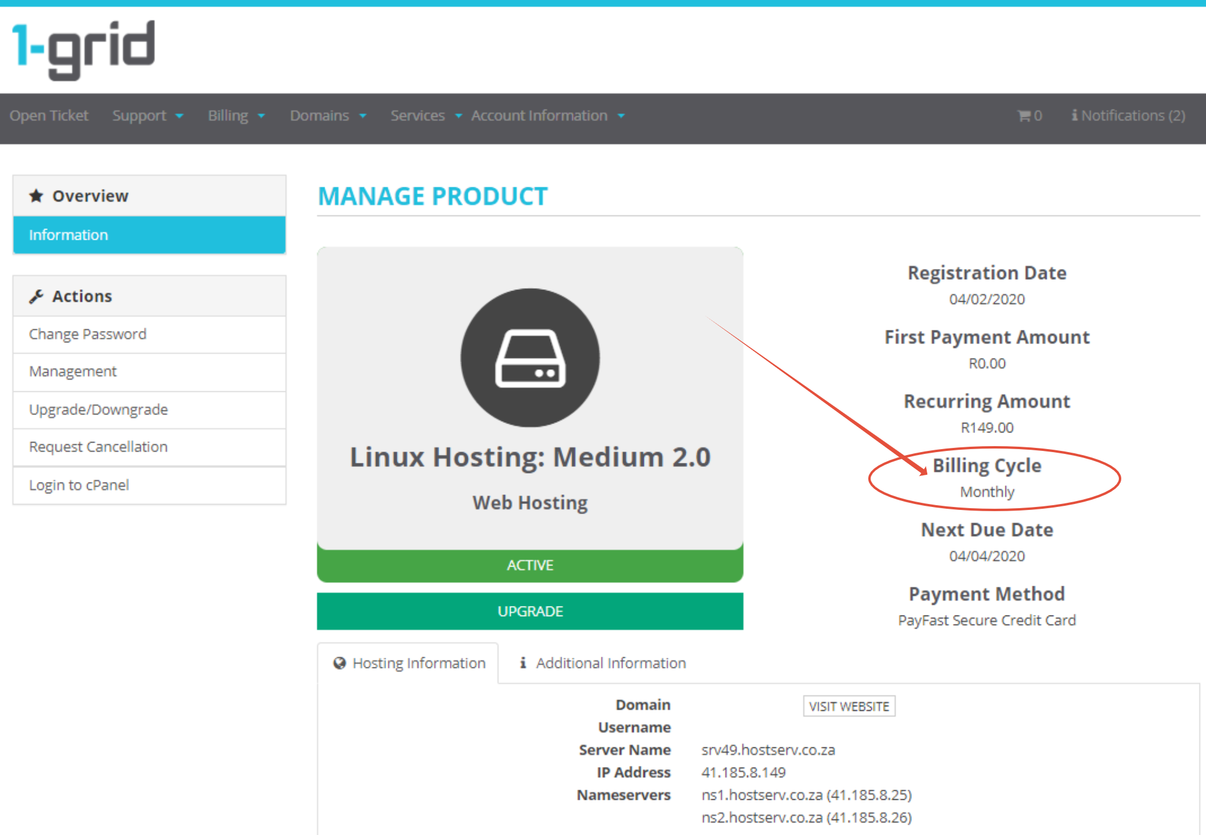Click the Notifications info icon

coord(1074,115)
